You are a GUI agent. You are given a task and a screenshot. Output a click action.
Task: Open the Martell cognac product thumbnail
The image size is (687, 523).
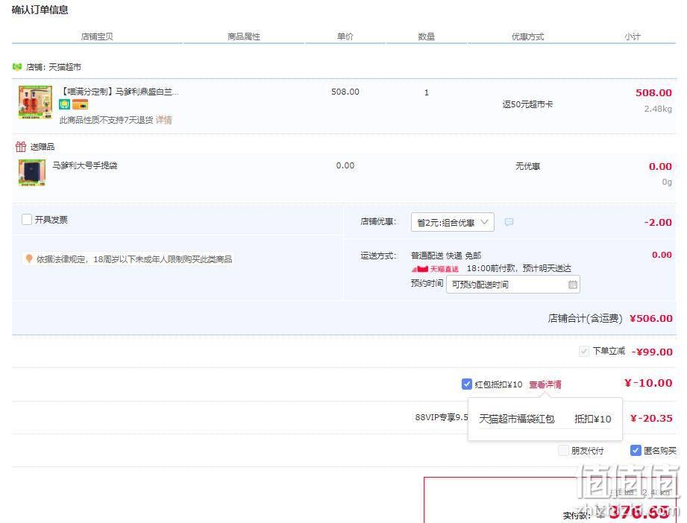[35, 102]
